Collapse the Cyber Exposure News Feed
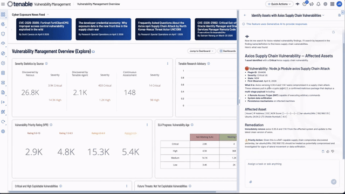This screenshot has width=345, height=194. tap(48, 15)
